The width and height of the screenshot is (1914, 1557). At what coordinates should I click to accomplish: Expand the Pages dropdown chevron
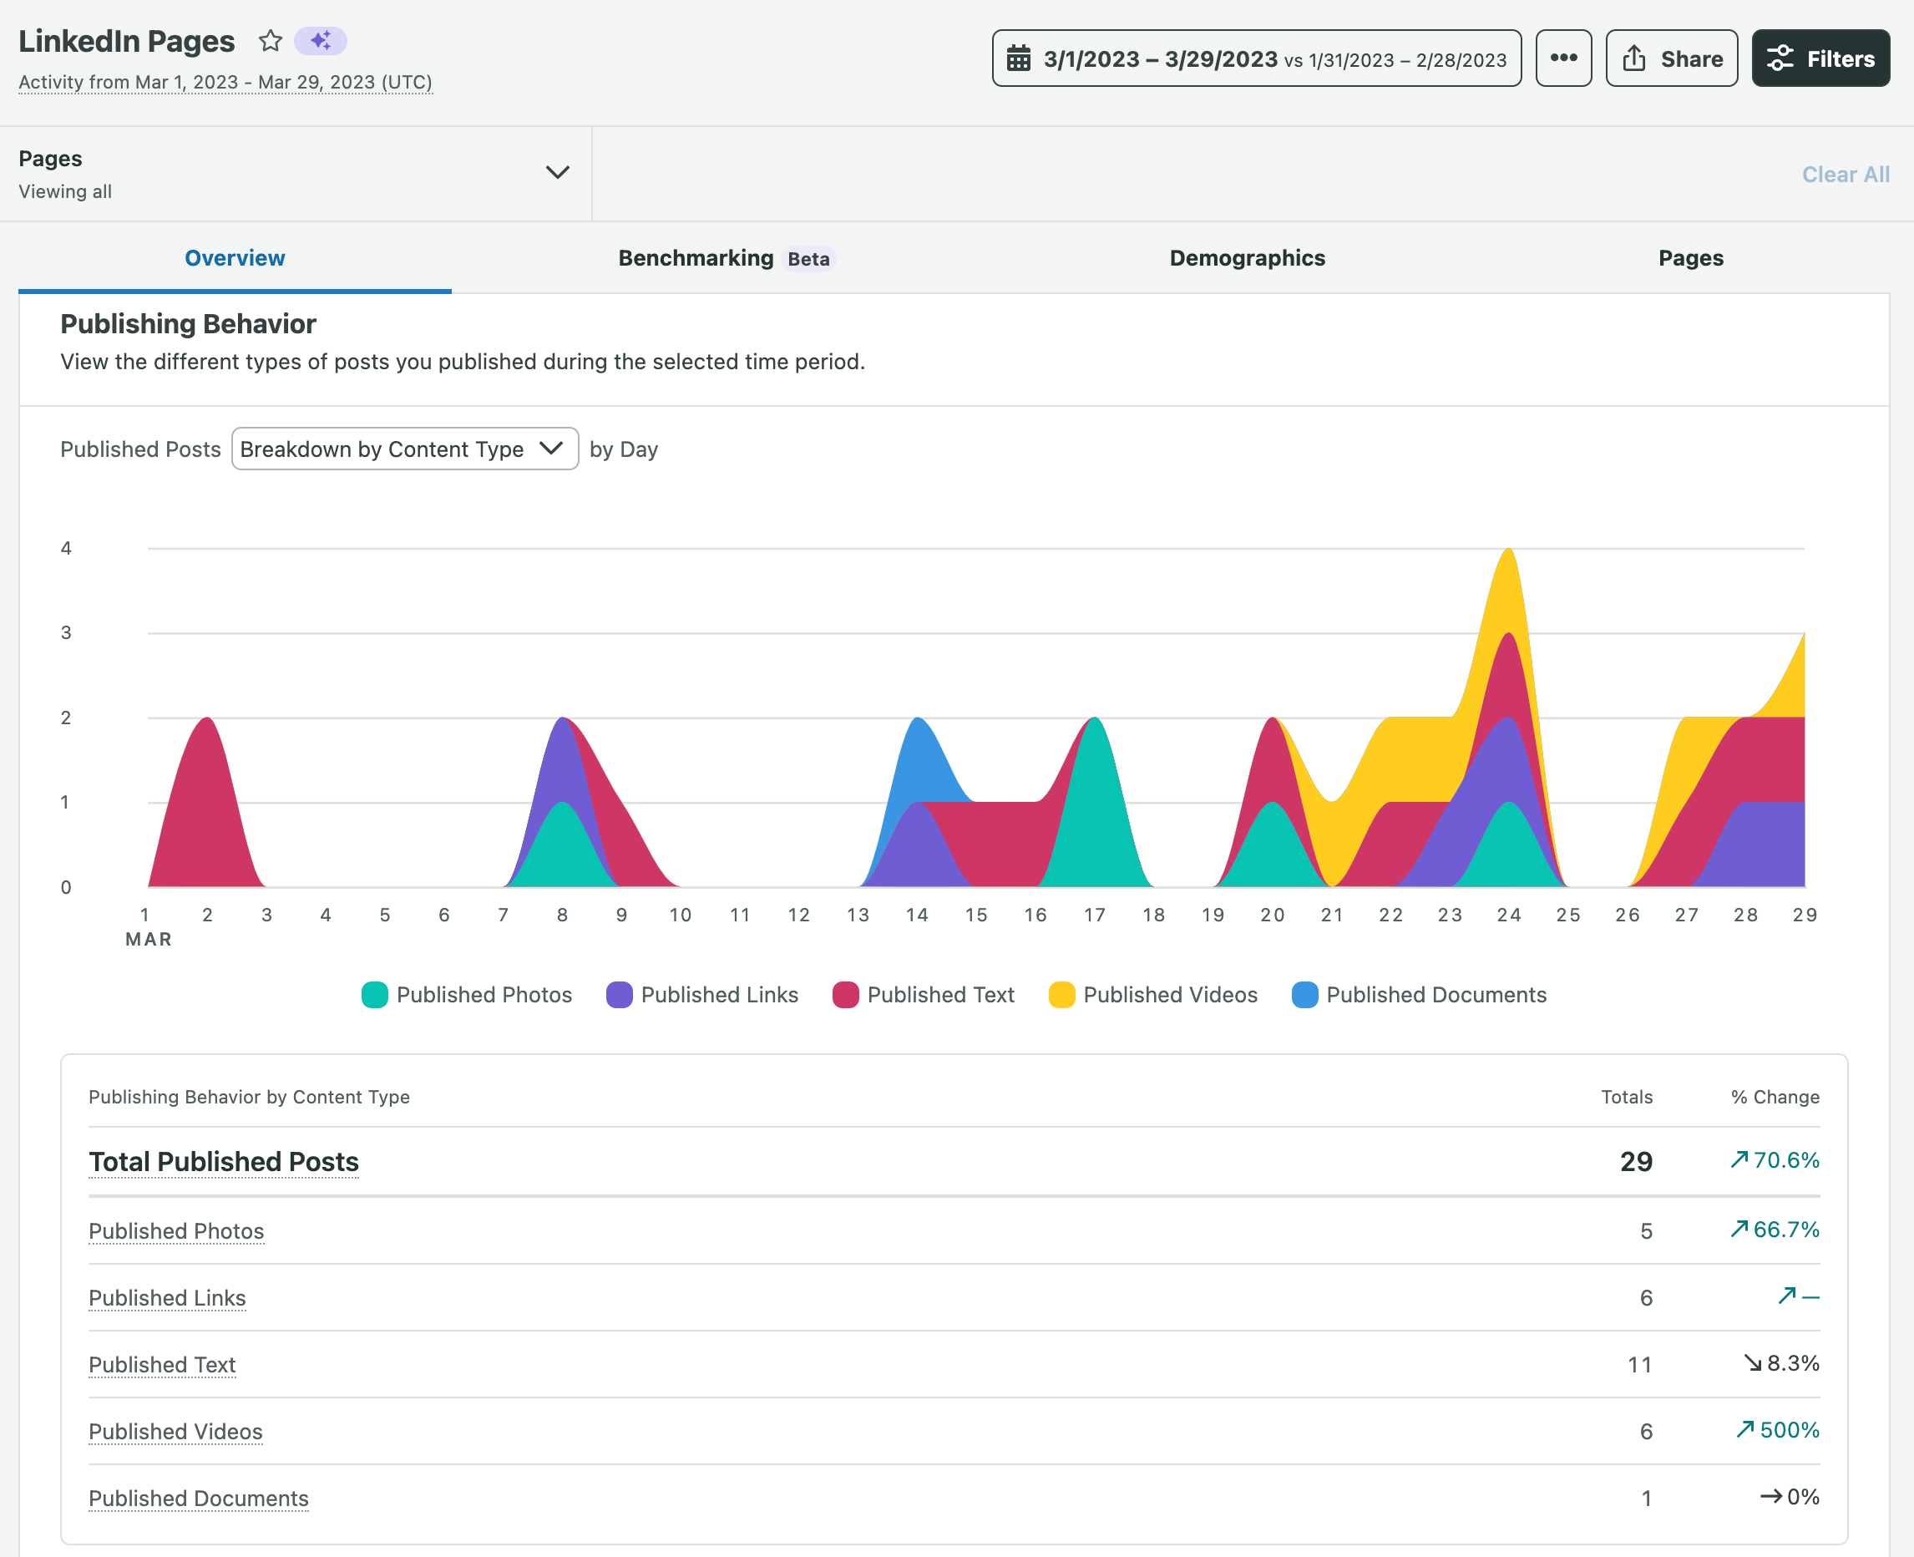(558, 172)
